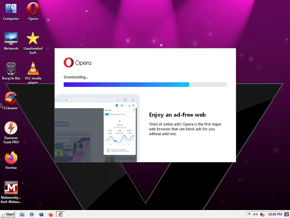Open the 10:48 PM clock

275,214
